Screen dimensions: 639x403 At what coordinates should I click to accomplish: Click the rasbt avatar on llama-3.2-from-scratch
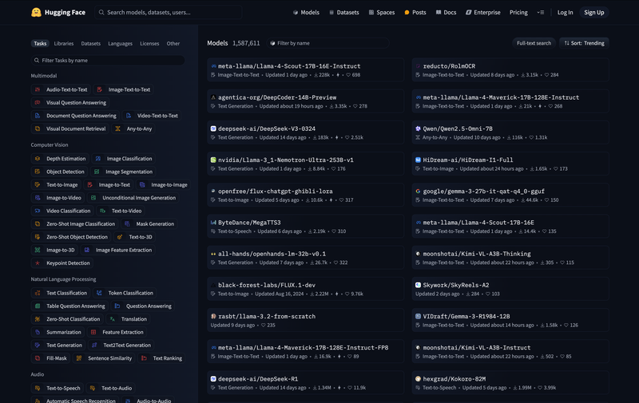213,316
